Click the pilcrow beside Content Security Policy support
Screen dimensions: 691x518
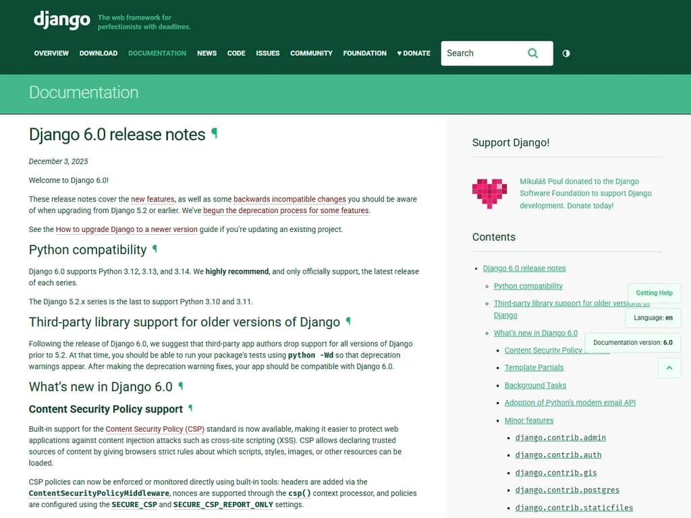pyautogui.click(x=190, y=408)
